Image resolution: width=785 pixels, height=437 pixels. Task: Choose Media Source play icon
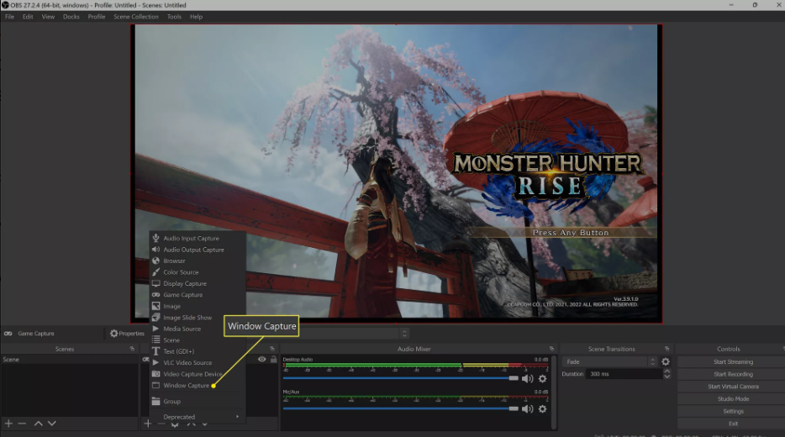(x=155, y=329)
